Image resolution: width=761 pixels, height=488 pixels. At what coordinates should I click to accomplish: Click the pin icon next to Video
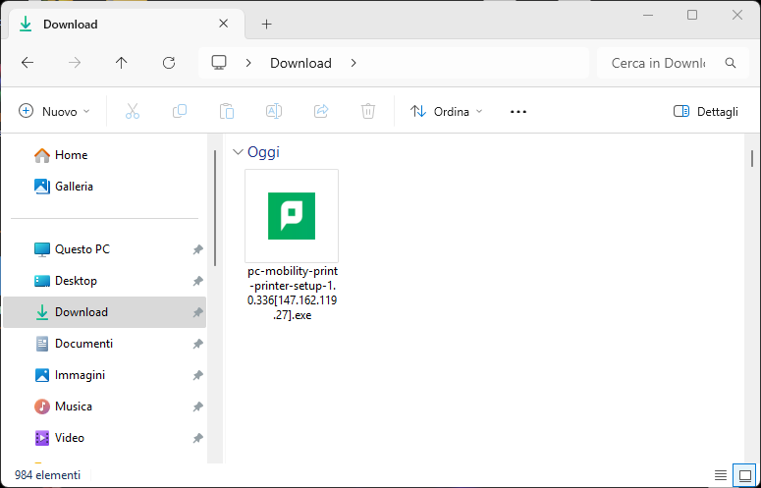197,438
